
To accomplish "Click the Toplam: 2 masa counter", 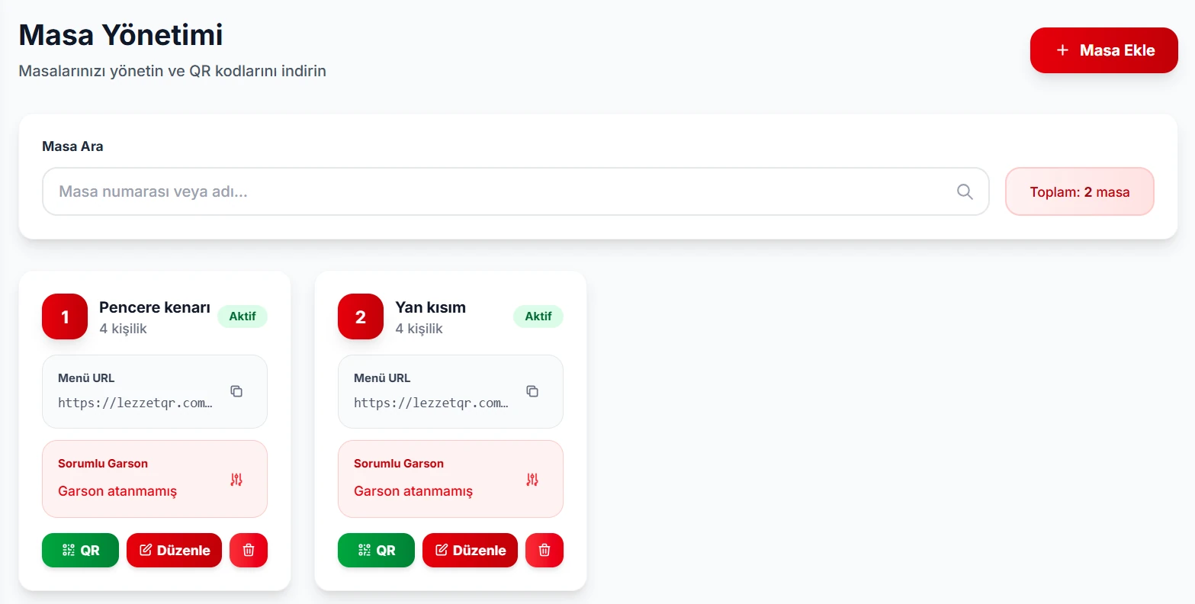I will [x=1079, y=191].
